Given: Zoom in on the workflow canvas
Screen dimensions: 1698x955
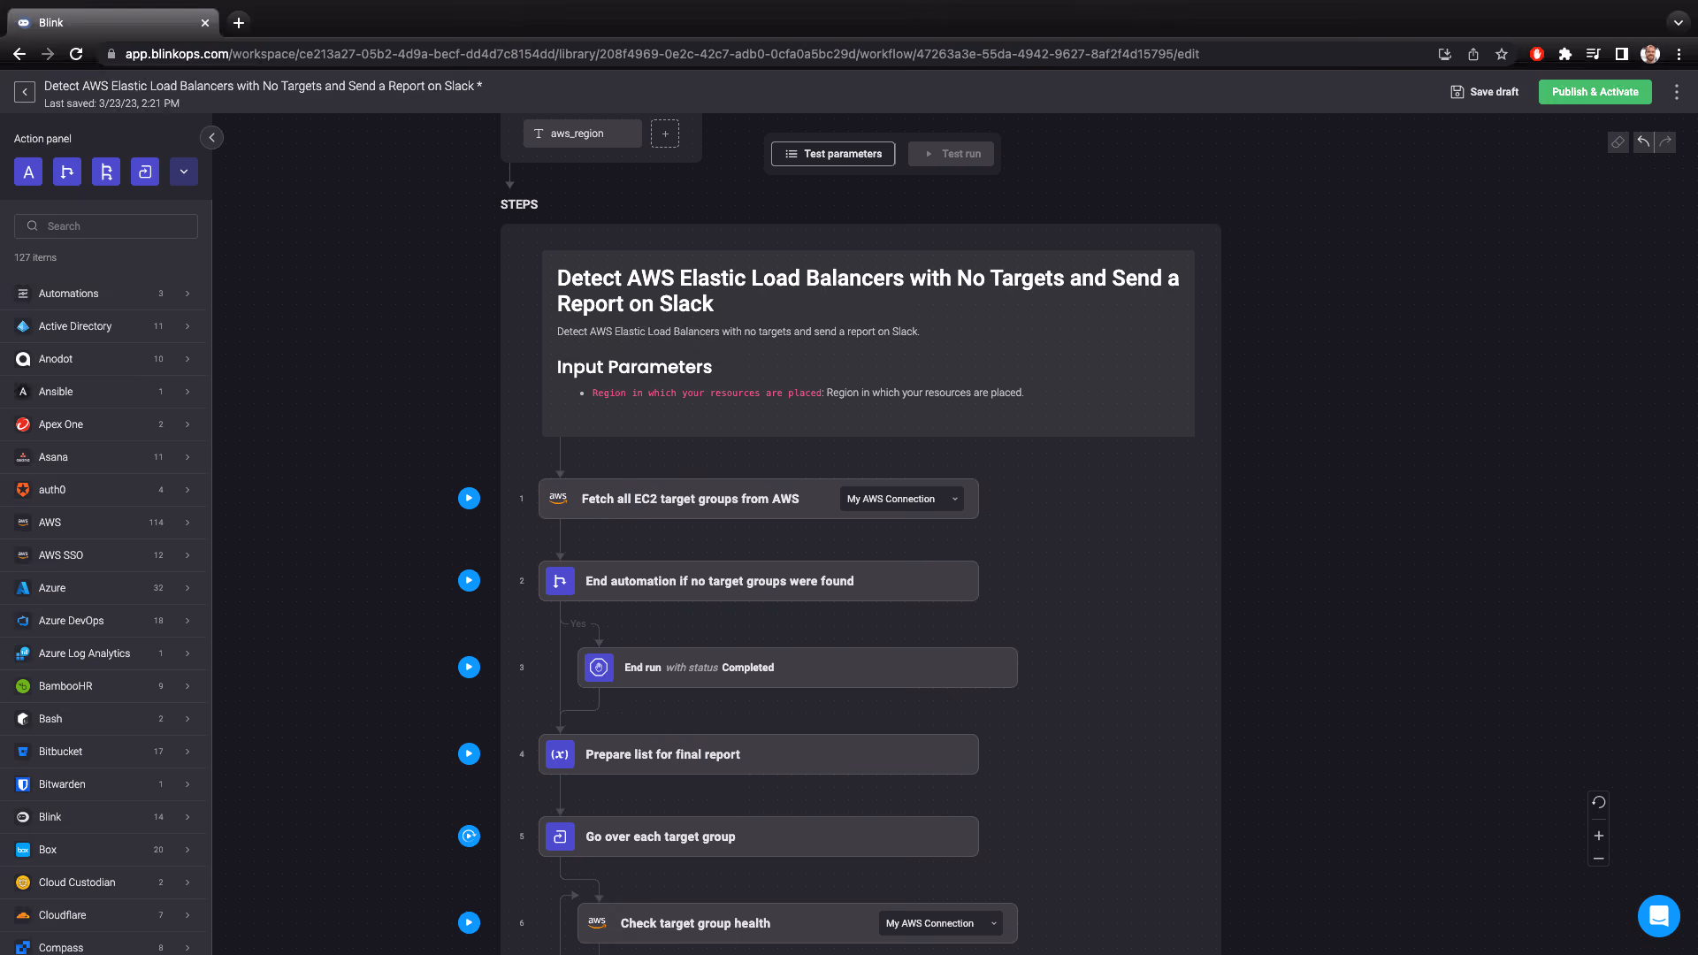Looking at the screenshot, I should (1599, 836).
